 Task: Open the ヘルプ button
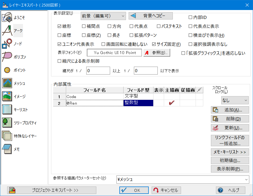231,190
